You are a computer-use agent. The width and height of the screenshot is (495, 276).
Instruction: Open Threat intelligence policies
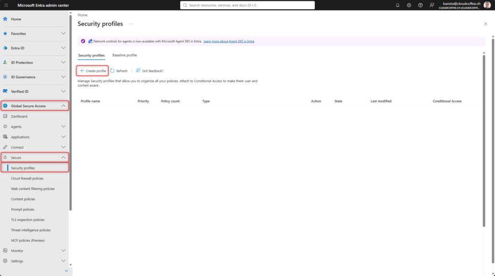click(30, 230)
